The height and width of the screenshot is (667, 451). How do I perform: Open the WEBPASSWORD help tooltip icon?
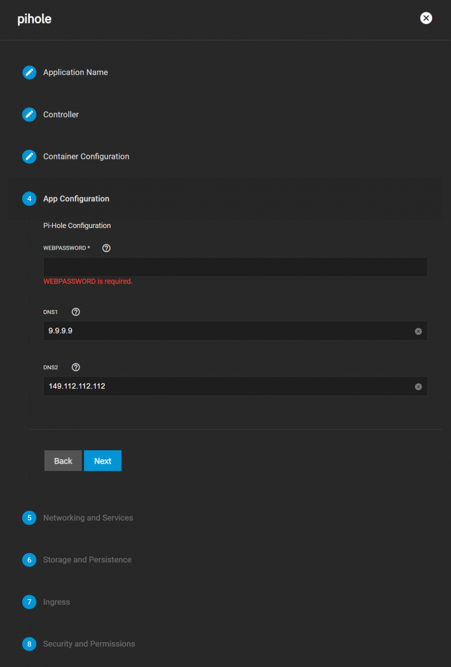pos(106,248)
